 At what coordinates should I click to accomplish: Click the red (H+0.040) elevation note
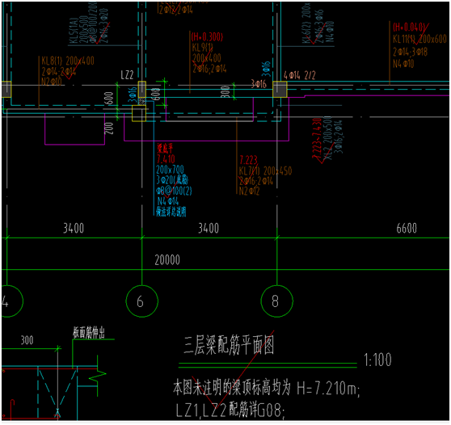[x=409, y=27]
